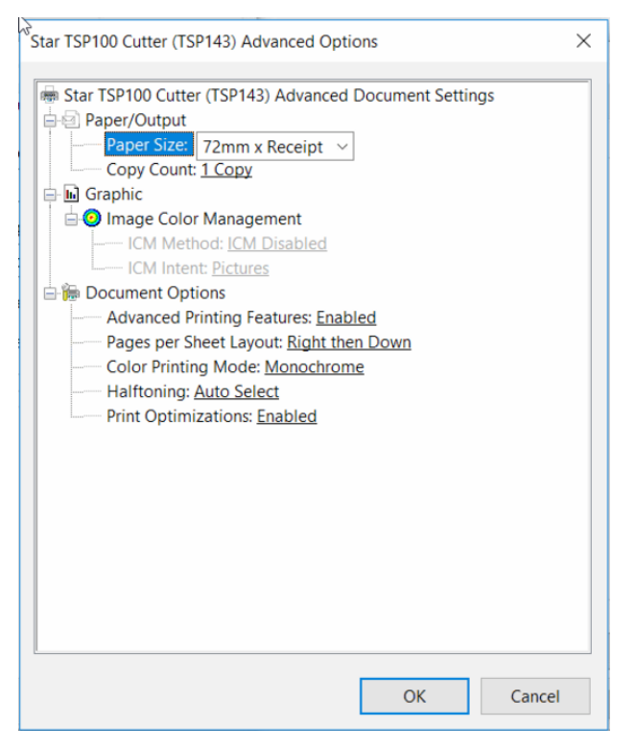Click the Image Color Management color wheel icon
Screen dimensions: 636x750
[x=92, y=220]
